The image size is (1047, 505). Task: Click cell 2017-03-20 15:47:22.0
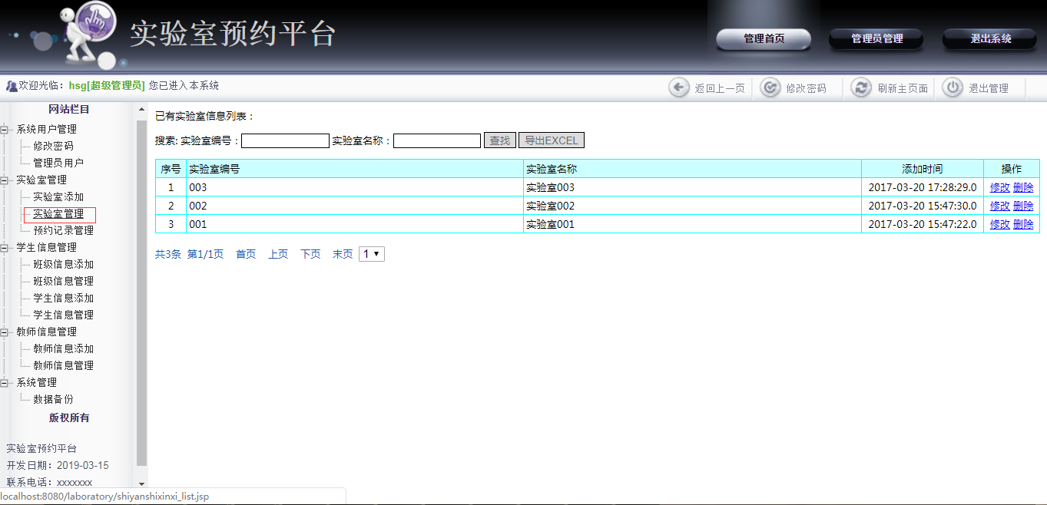[x=923, y=224]
